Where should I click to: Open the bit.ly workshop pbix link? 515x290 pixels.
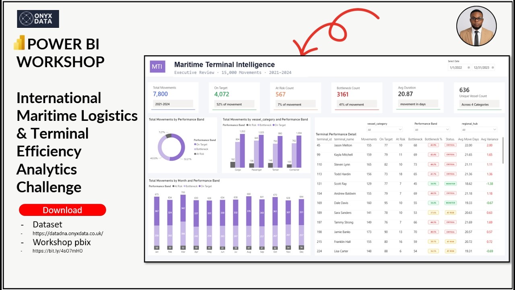tap(58, 251)
